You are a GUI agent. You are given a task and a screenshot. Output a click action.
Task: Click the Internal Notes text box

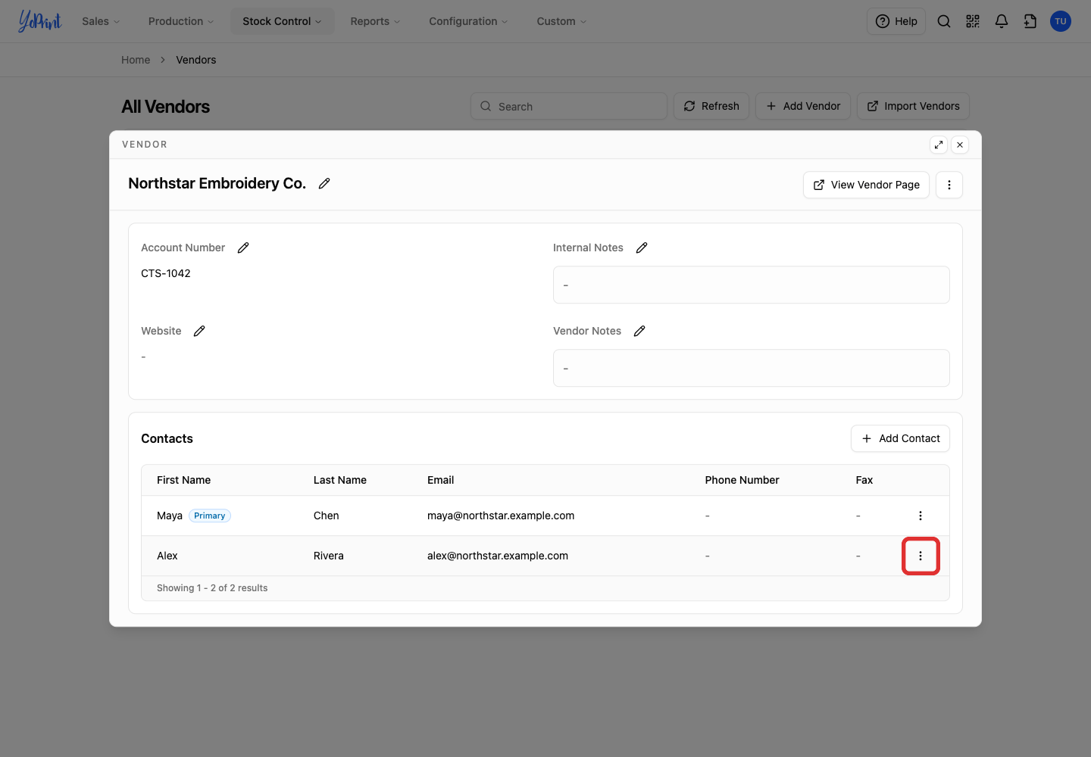click(752, 285)
